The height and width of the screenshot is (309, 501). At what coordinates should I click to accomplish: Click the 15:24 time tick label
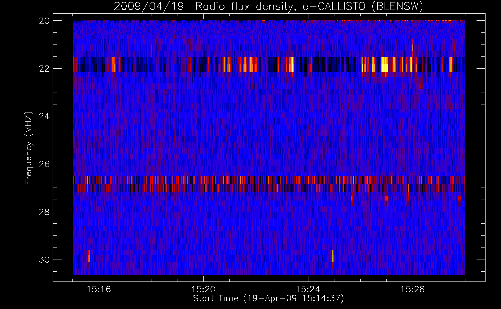[308, 290]
